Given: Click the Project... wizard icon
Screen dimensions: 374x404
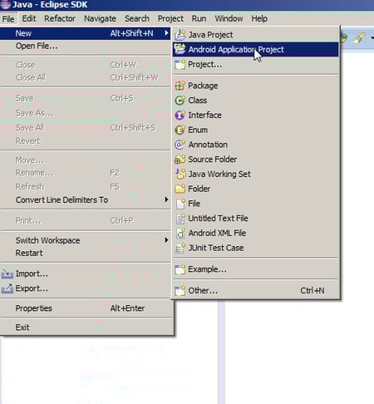Looking at the screenshot, I should (180, 64).
